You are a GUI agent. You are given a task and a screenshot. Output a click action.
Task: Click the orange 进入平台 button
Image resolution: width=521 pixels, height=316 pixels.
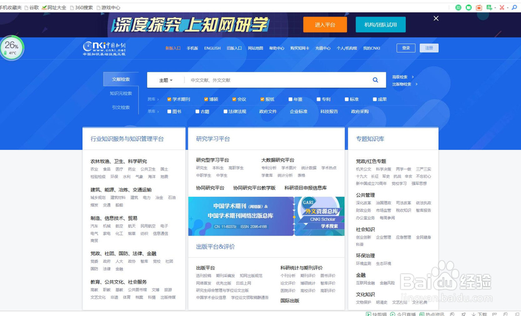tap(325, 25)
